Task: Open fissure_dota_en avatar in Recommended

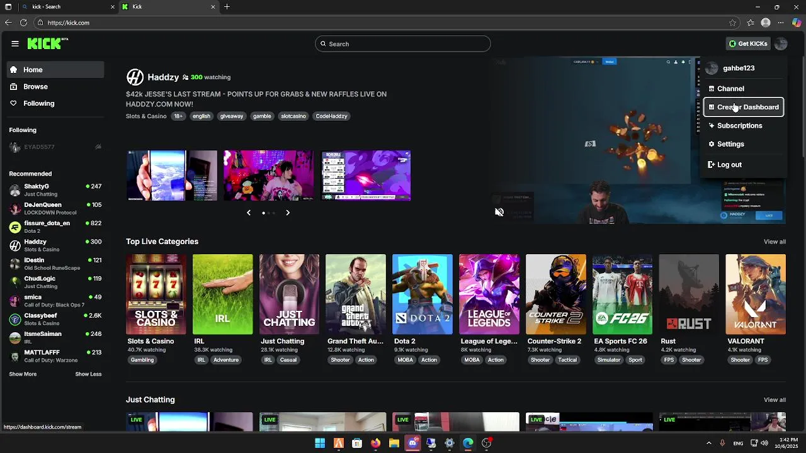Action: pyautogui.click(x=15, y=227)
